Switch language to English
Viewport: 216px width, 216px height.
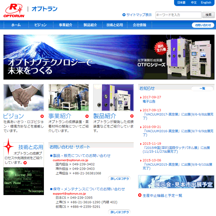(x=206, y=3)
